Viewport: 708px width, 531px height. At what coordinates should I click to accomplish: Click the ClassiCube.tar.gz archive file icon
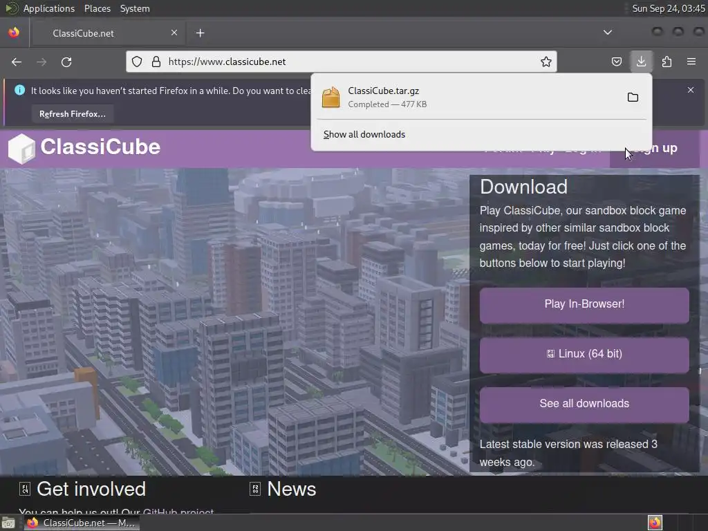(x=330, y=97)
